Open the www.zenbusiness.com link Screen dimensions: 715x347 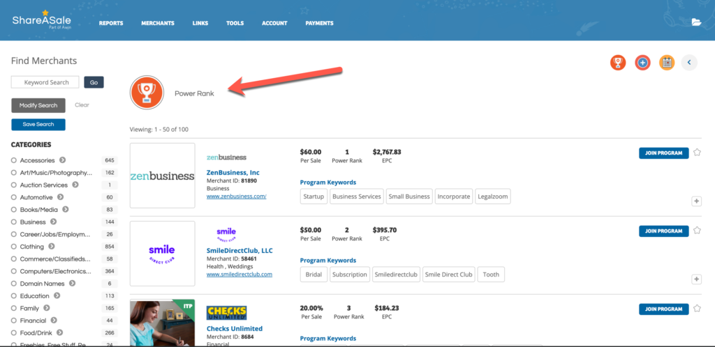tap(236, 196)
